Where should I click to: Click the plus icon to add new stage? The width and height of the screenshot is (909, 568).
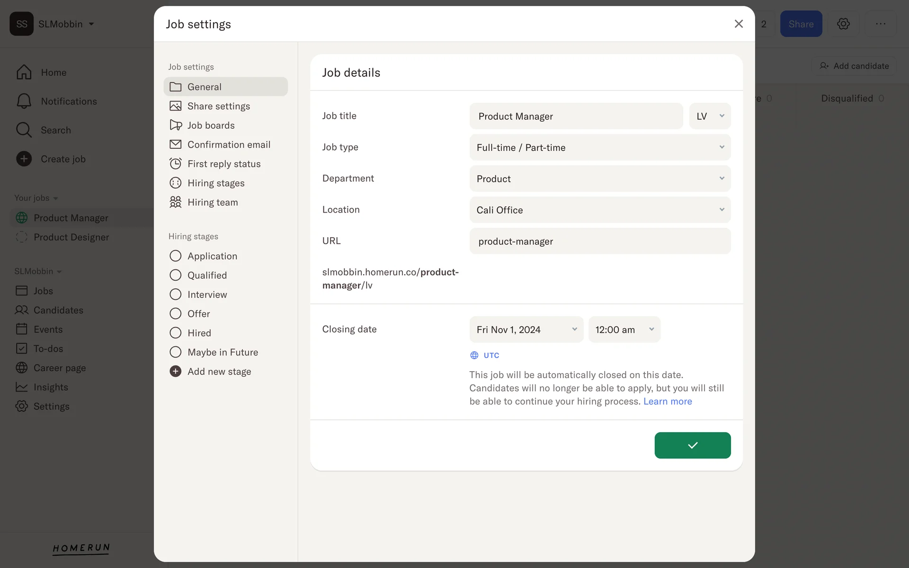176,372
